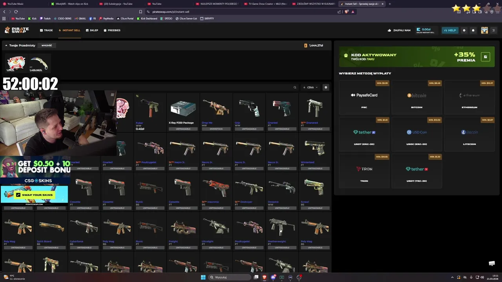Choose USD Coin payout method
This screenshot has height=282, width=502.
[x=417, y=134]
